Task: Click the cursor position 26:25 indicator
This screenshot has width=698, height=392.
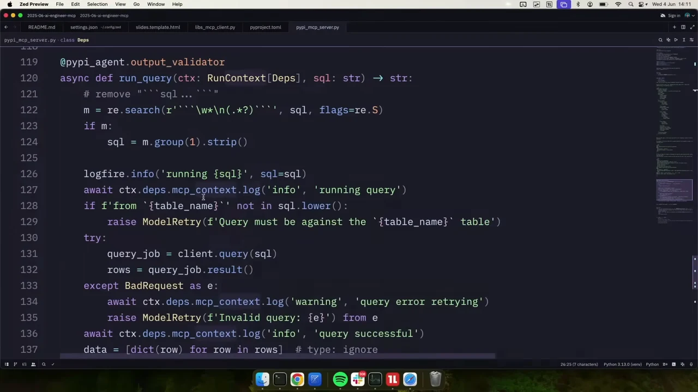Action: tap(579, 364)
